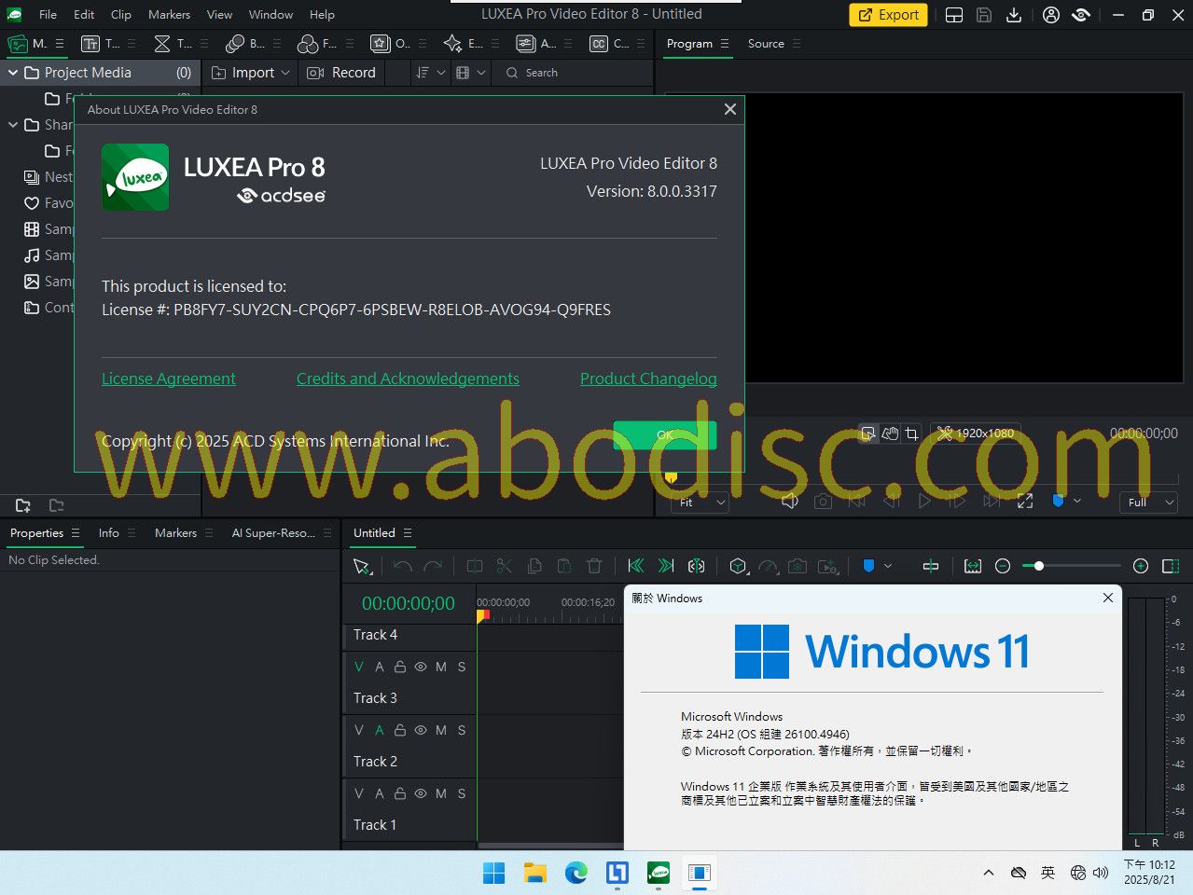Click the zoom-to-fit timeline icon
This screenshot has height=895, width=1193.
[x=973, y=566]
